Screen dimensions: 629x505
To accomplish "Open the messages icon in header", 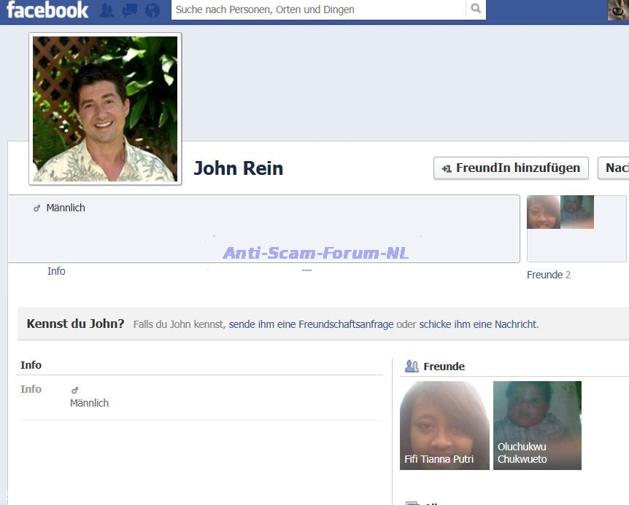I will click(130, 10).
